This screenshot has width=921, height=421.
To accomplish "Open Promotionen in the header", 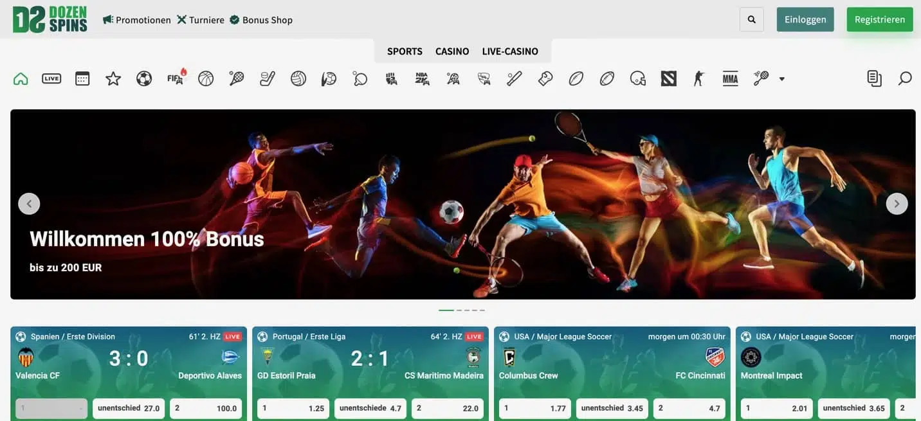I will [137, 20].
